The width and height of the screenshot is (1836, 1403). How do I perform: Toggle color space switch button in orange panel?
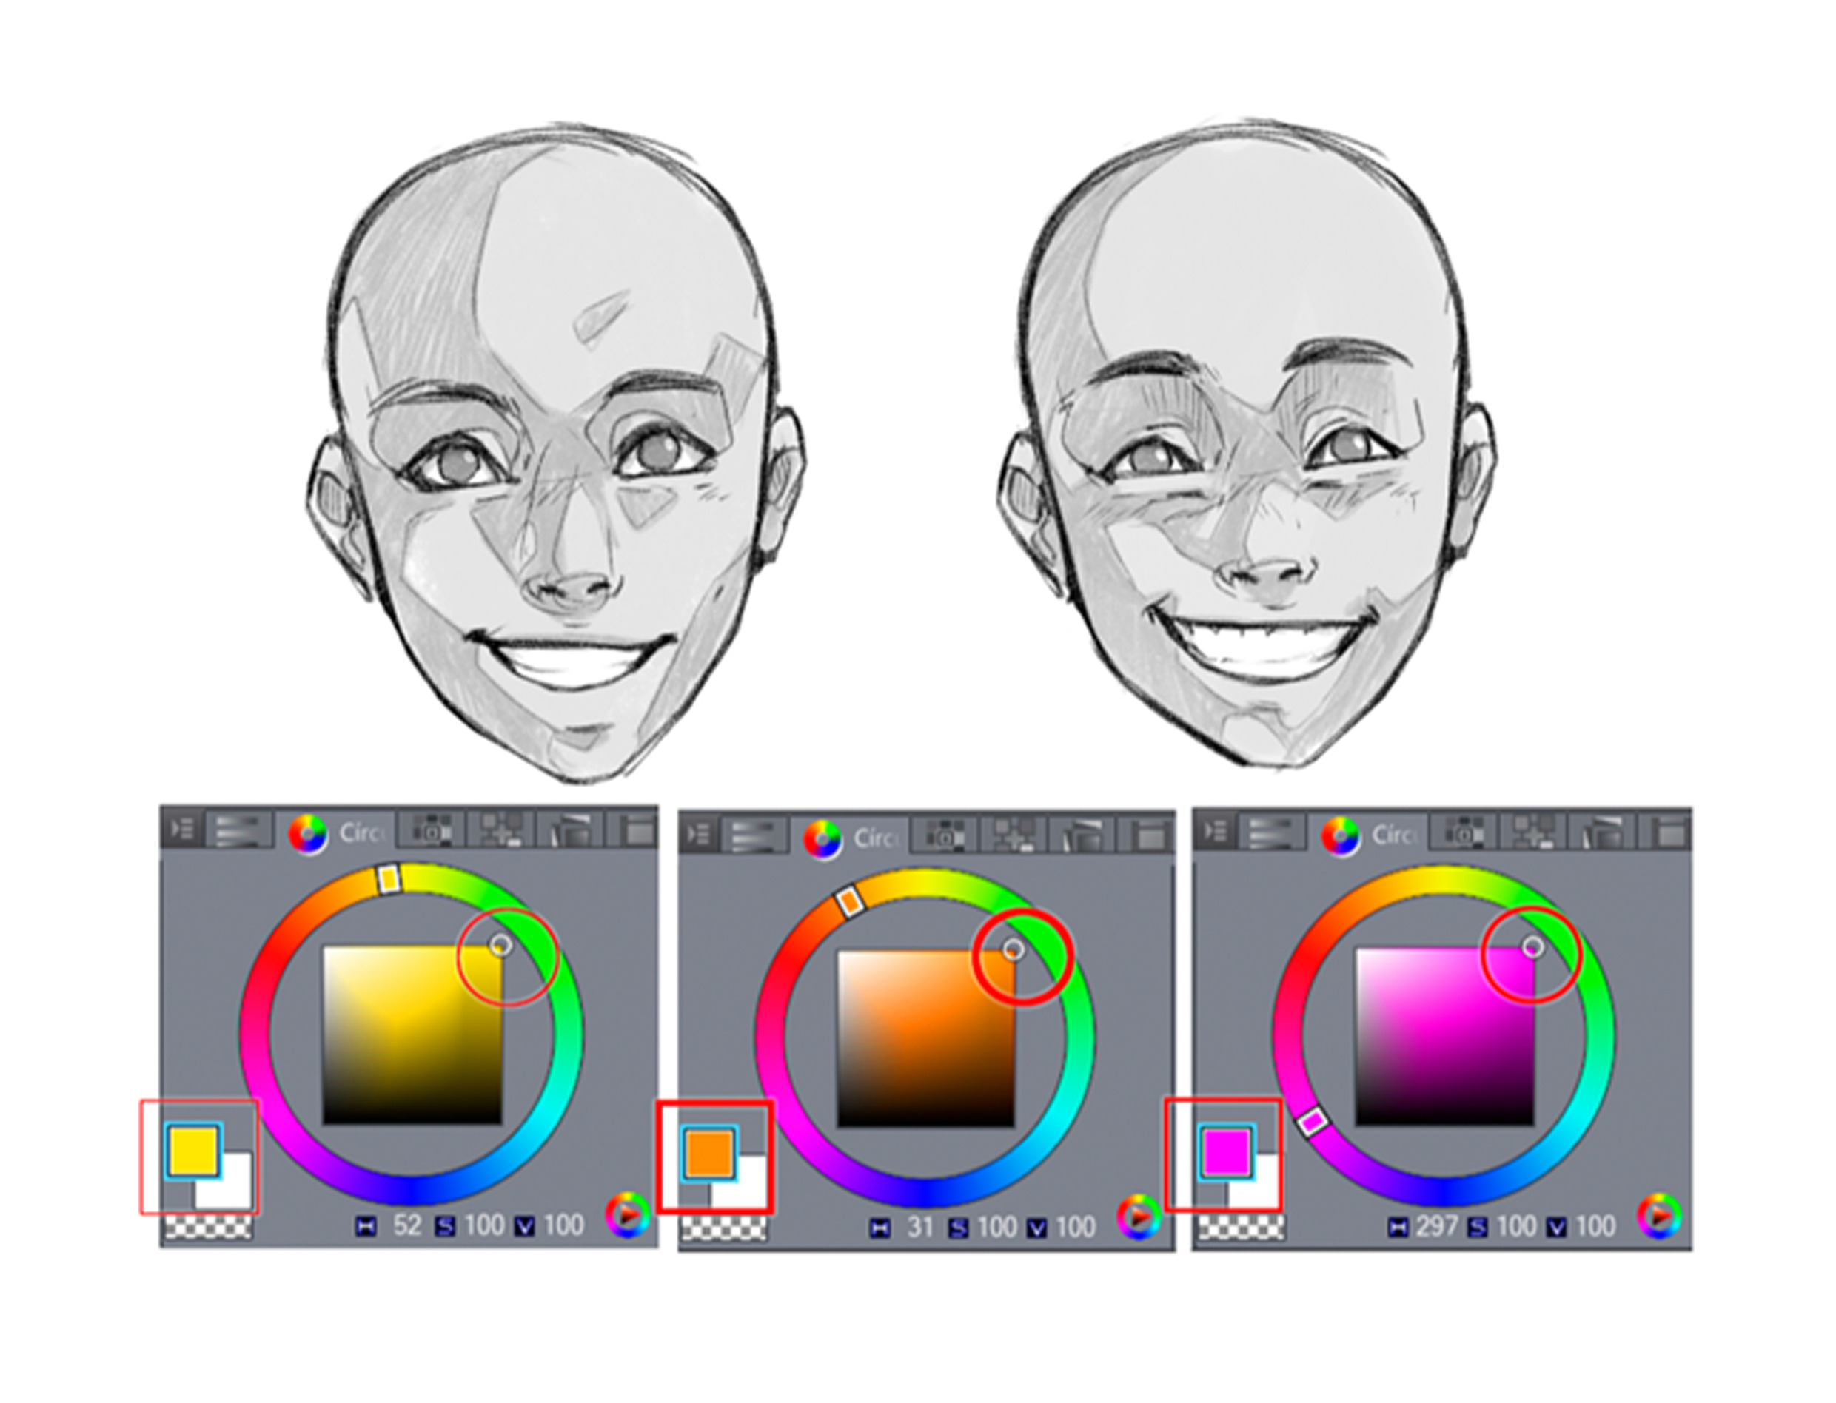point(1139,1219)
